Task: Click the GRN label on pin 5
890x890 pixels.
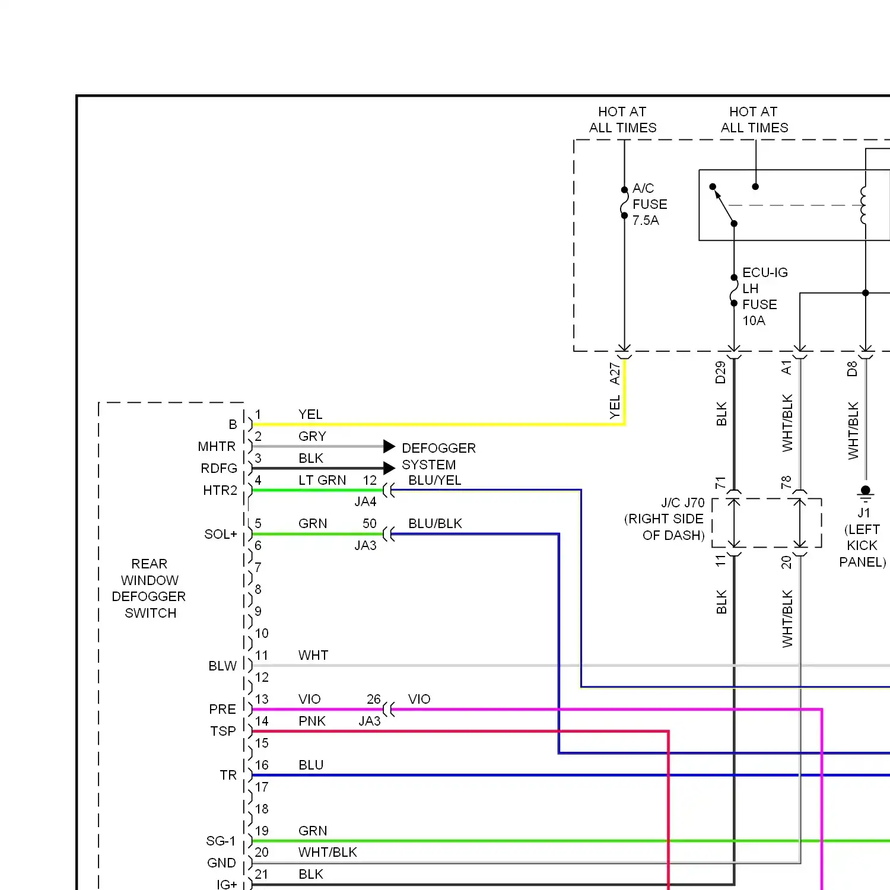Action: click(x=313, y=523)
